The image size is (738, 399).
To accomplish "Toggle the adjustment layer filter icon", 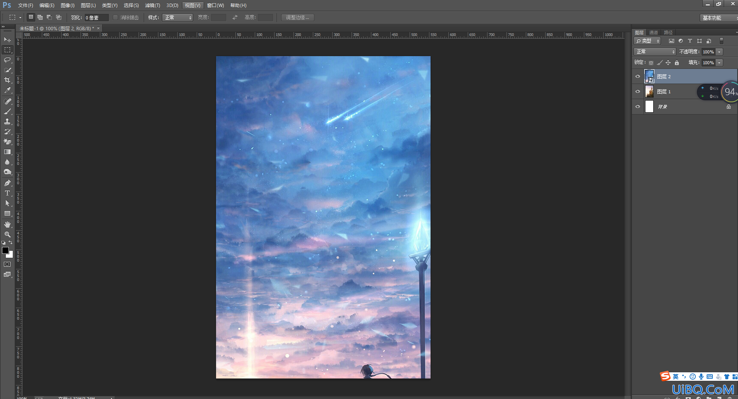I will tap(681, 41).
